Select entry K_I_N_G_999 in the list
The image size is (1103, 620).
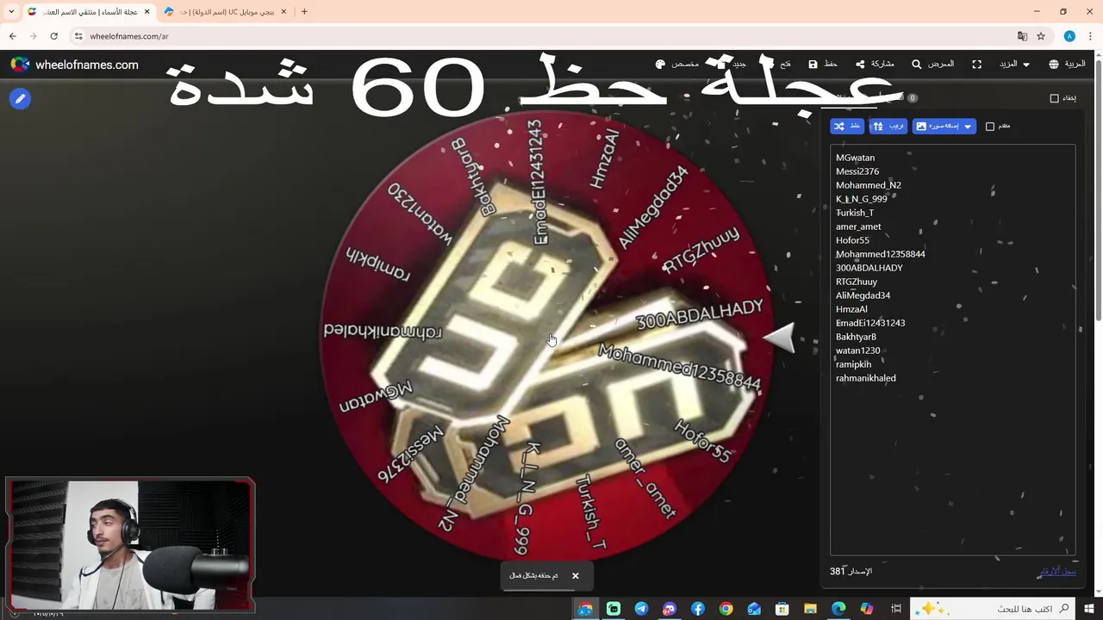pos(862,199)
